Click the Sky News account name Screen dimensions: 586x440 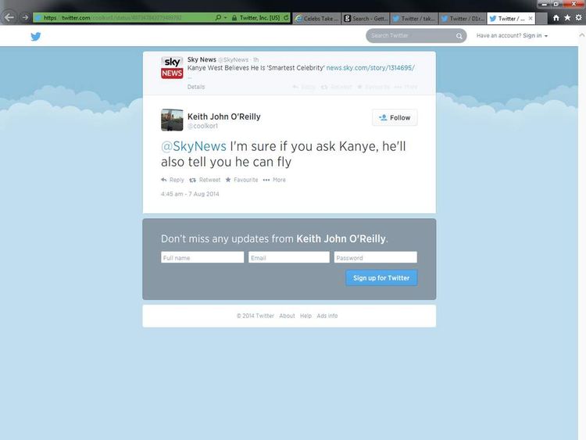pos(202,59)
